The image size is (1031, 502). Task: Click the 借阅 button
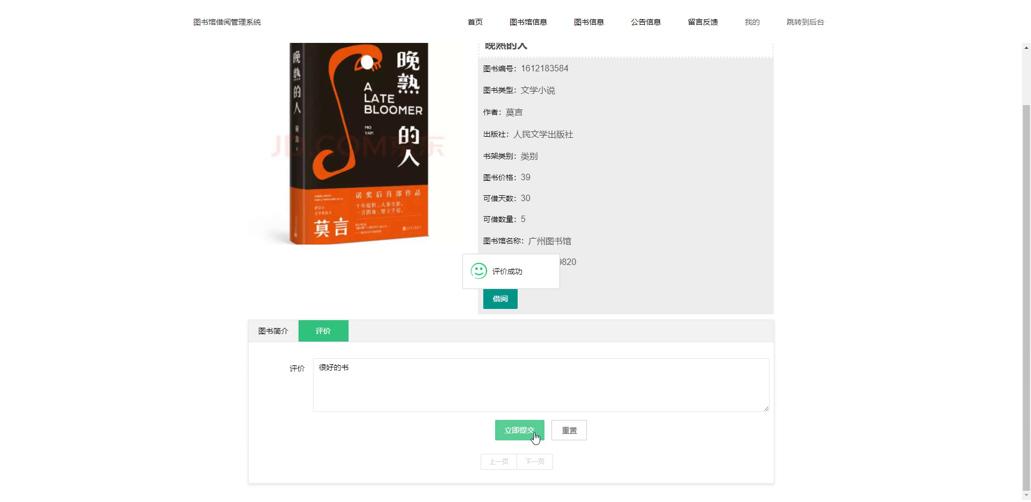click(500, 299)
